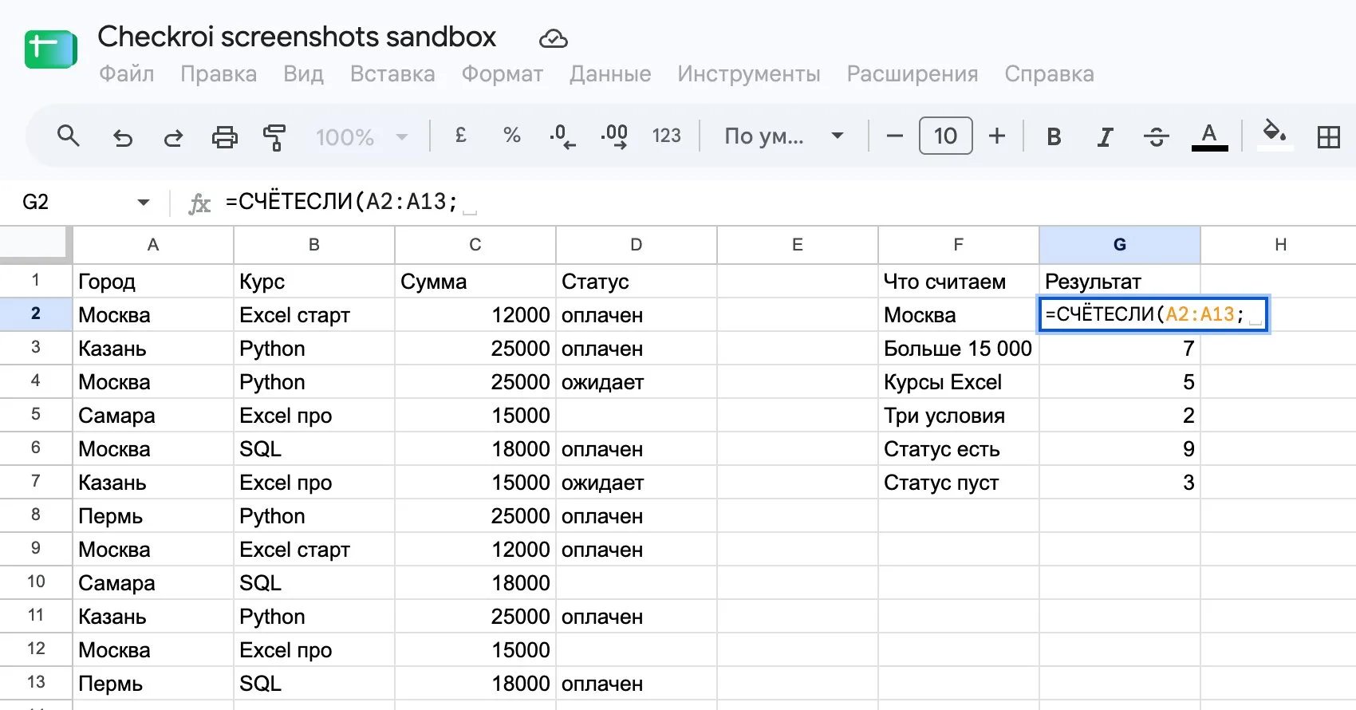Screen dimensions: 1356x710
Task: Apply currency format with pound icon
Action: coord(460,136)
